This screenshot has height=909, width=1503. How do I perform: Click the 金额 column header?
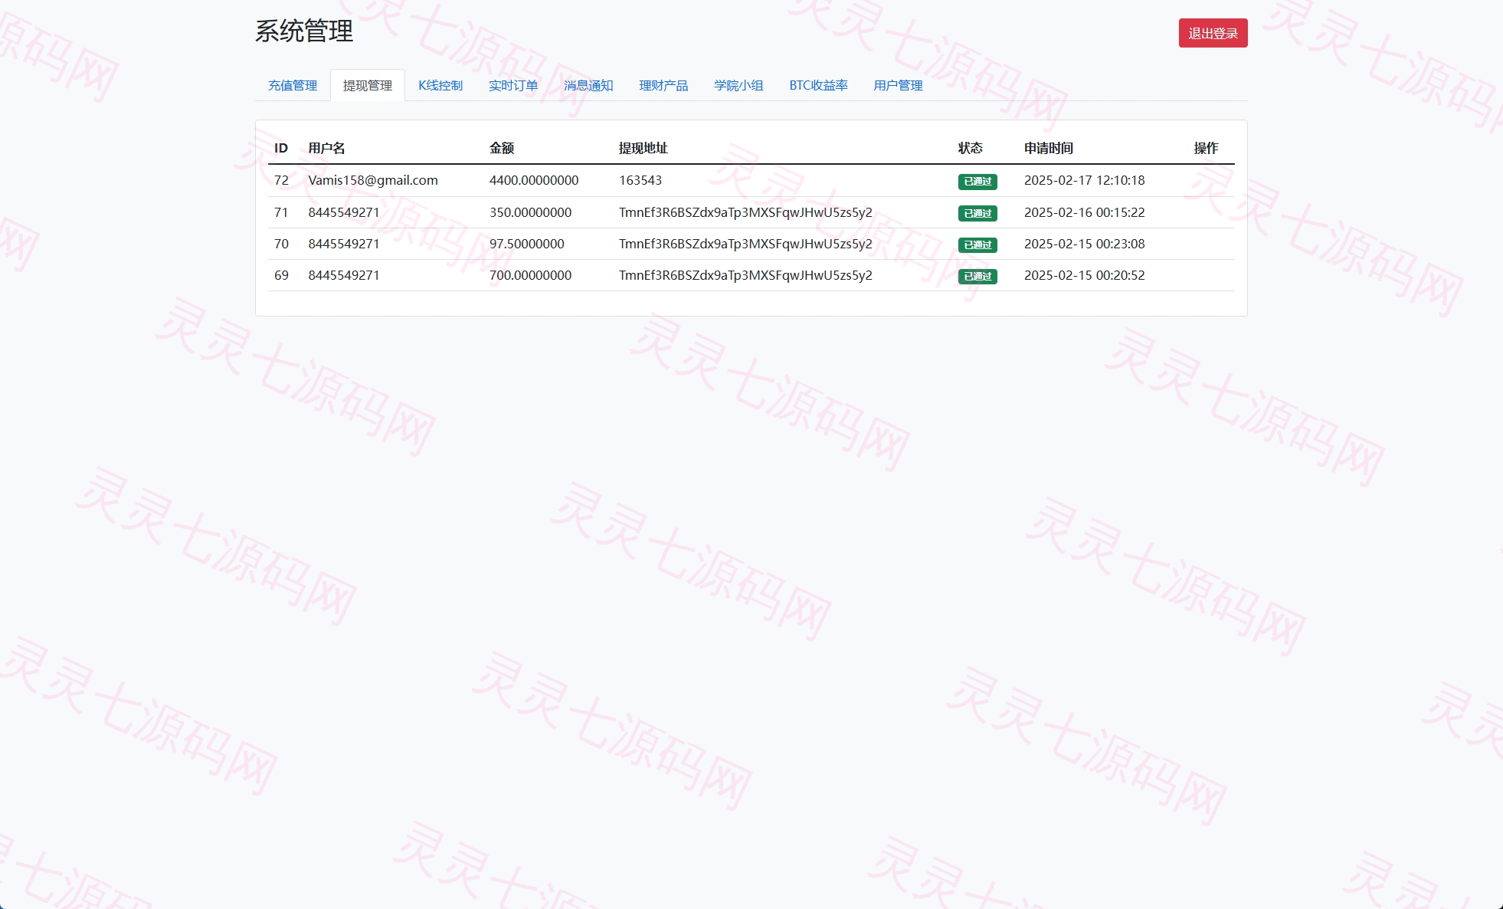point(502,148)
